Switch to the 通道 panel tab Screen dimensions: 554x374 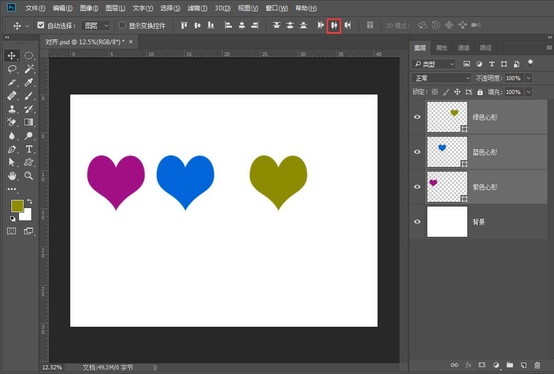(x=463, y=48)
